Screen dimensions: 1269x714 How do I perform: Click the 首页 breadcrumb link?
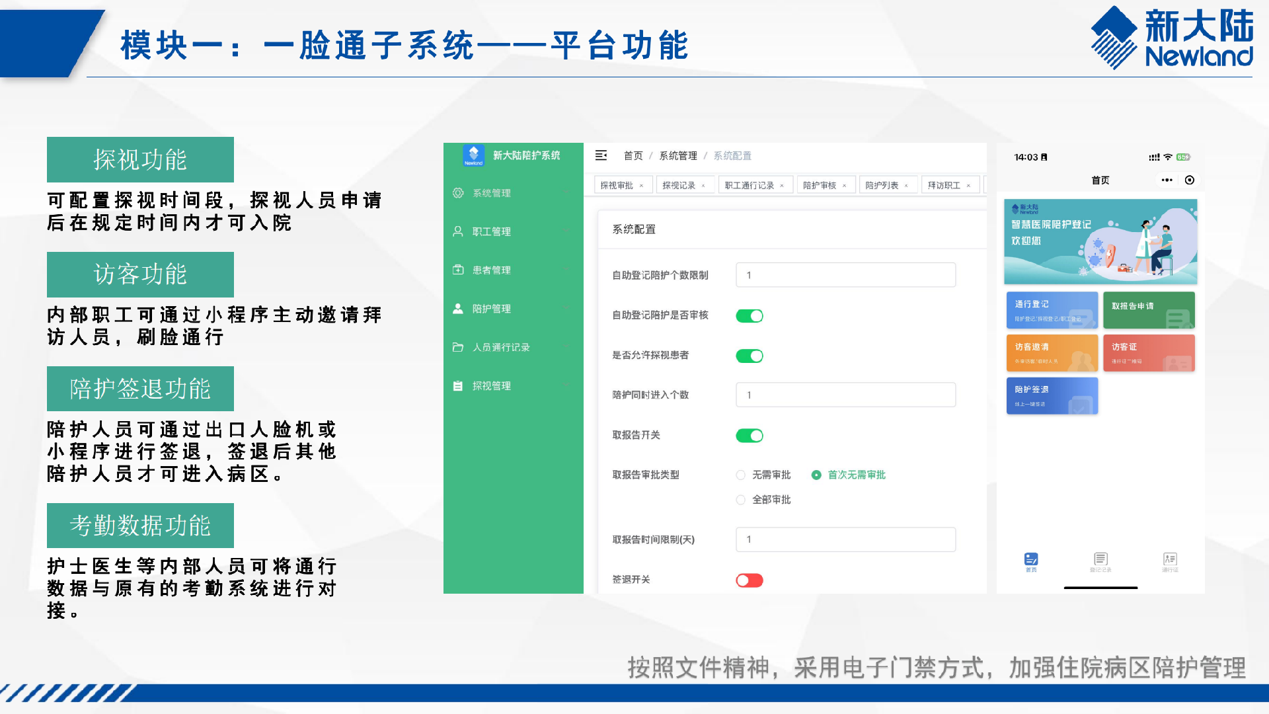[633, 155]
